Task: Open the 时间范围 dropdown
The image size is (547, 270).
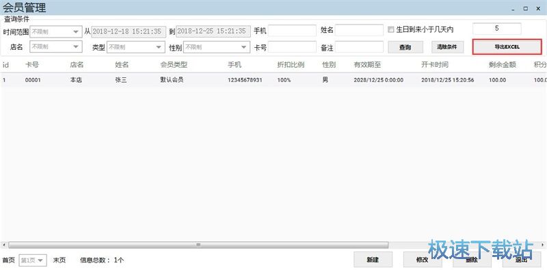Action: tap(56, 31)
